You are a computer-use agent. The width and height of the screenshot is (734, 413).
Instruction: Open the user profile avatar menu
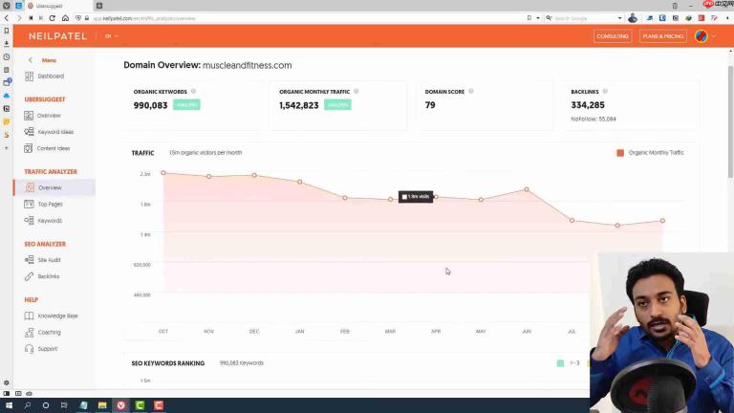pos(702,36)
